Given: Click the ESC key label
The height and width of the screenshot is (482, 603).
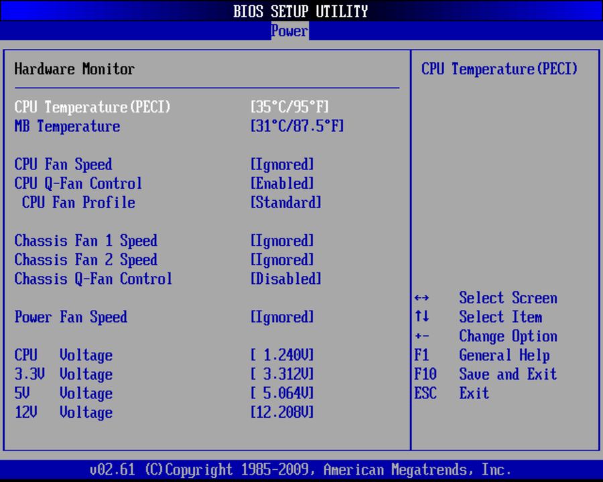Looking at the screenshot, I should click(425, 393).
